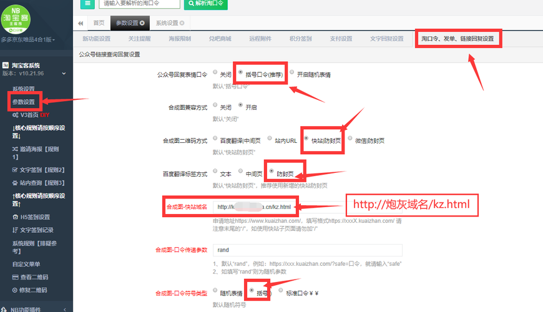The height and width of the screenshot is (312, 543).
Task: Click the magnifier in 解析淘口令 button
Action: 191,4
